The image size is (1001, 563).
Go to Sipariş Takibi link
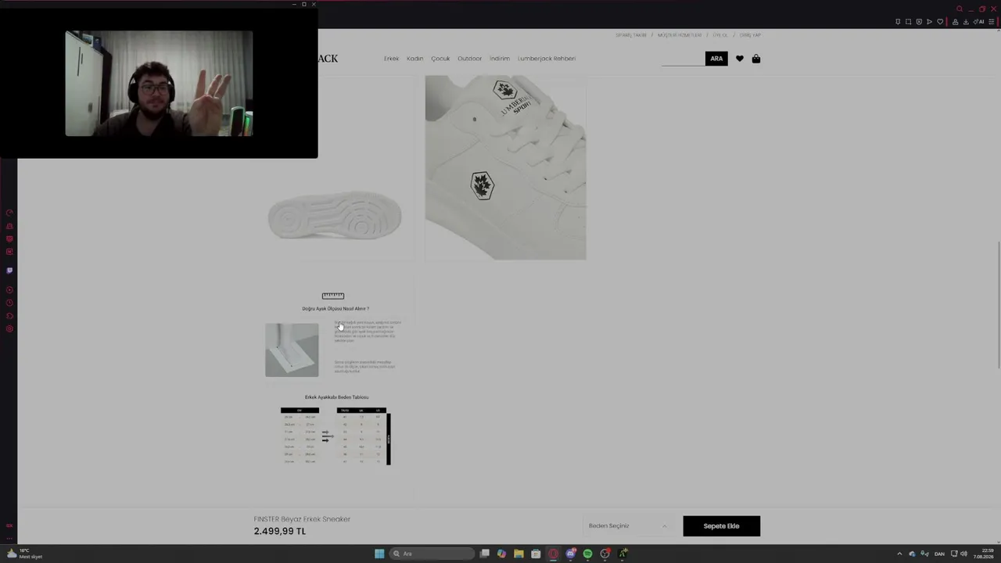[x=631, y=35]
